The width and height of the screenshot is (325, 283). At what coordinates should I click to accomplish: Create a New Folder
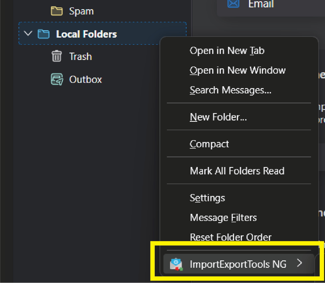pos(218,117)
